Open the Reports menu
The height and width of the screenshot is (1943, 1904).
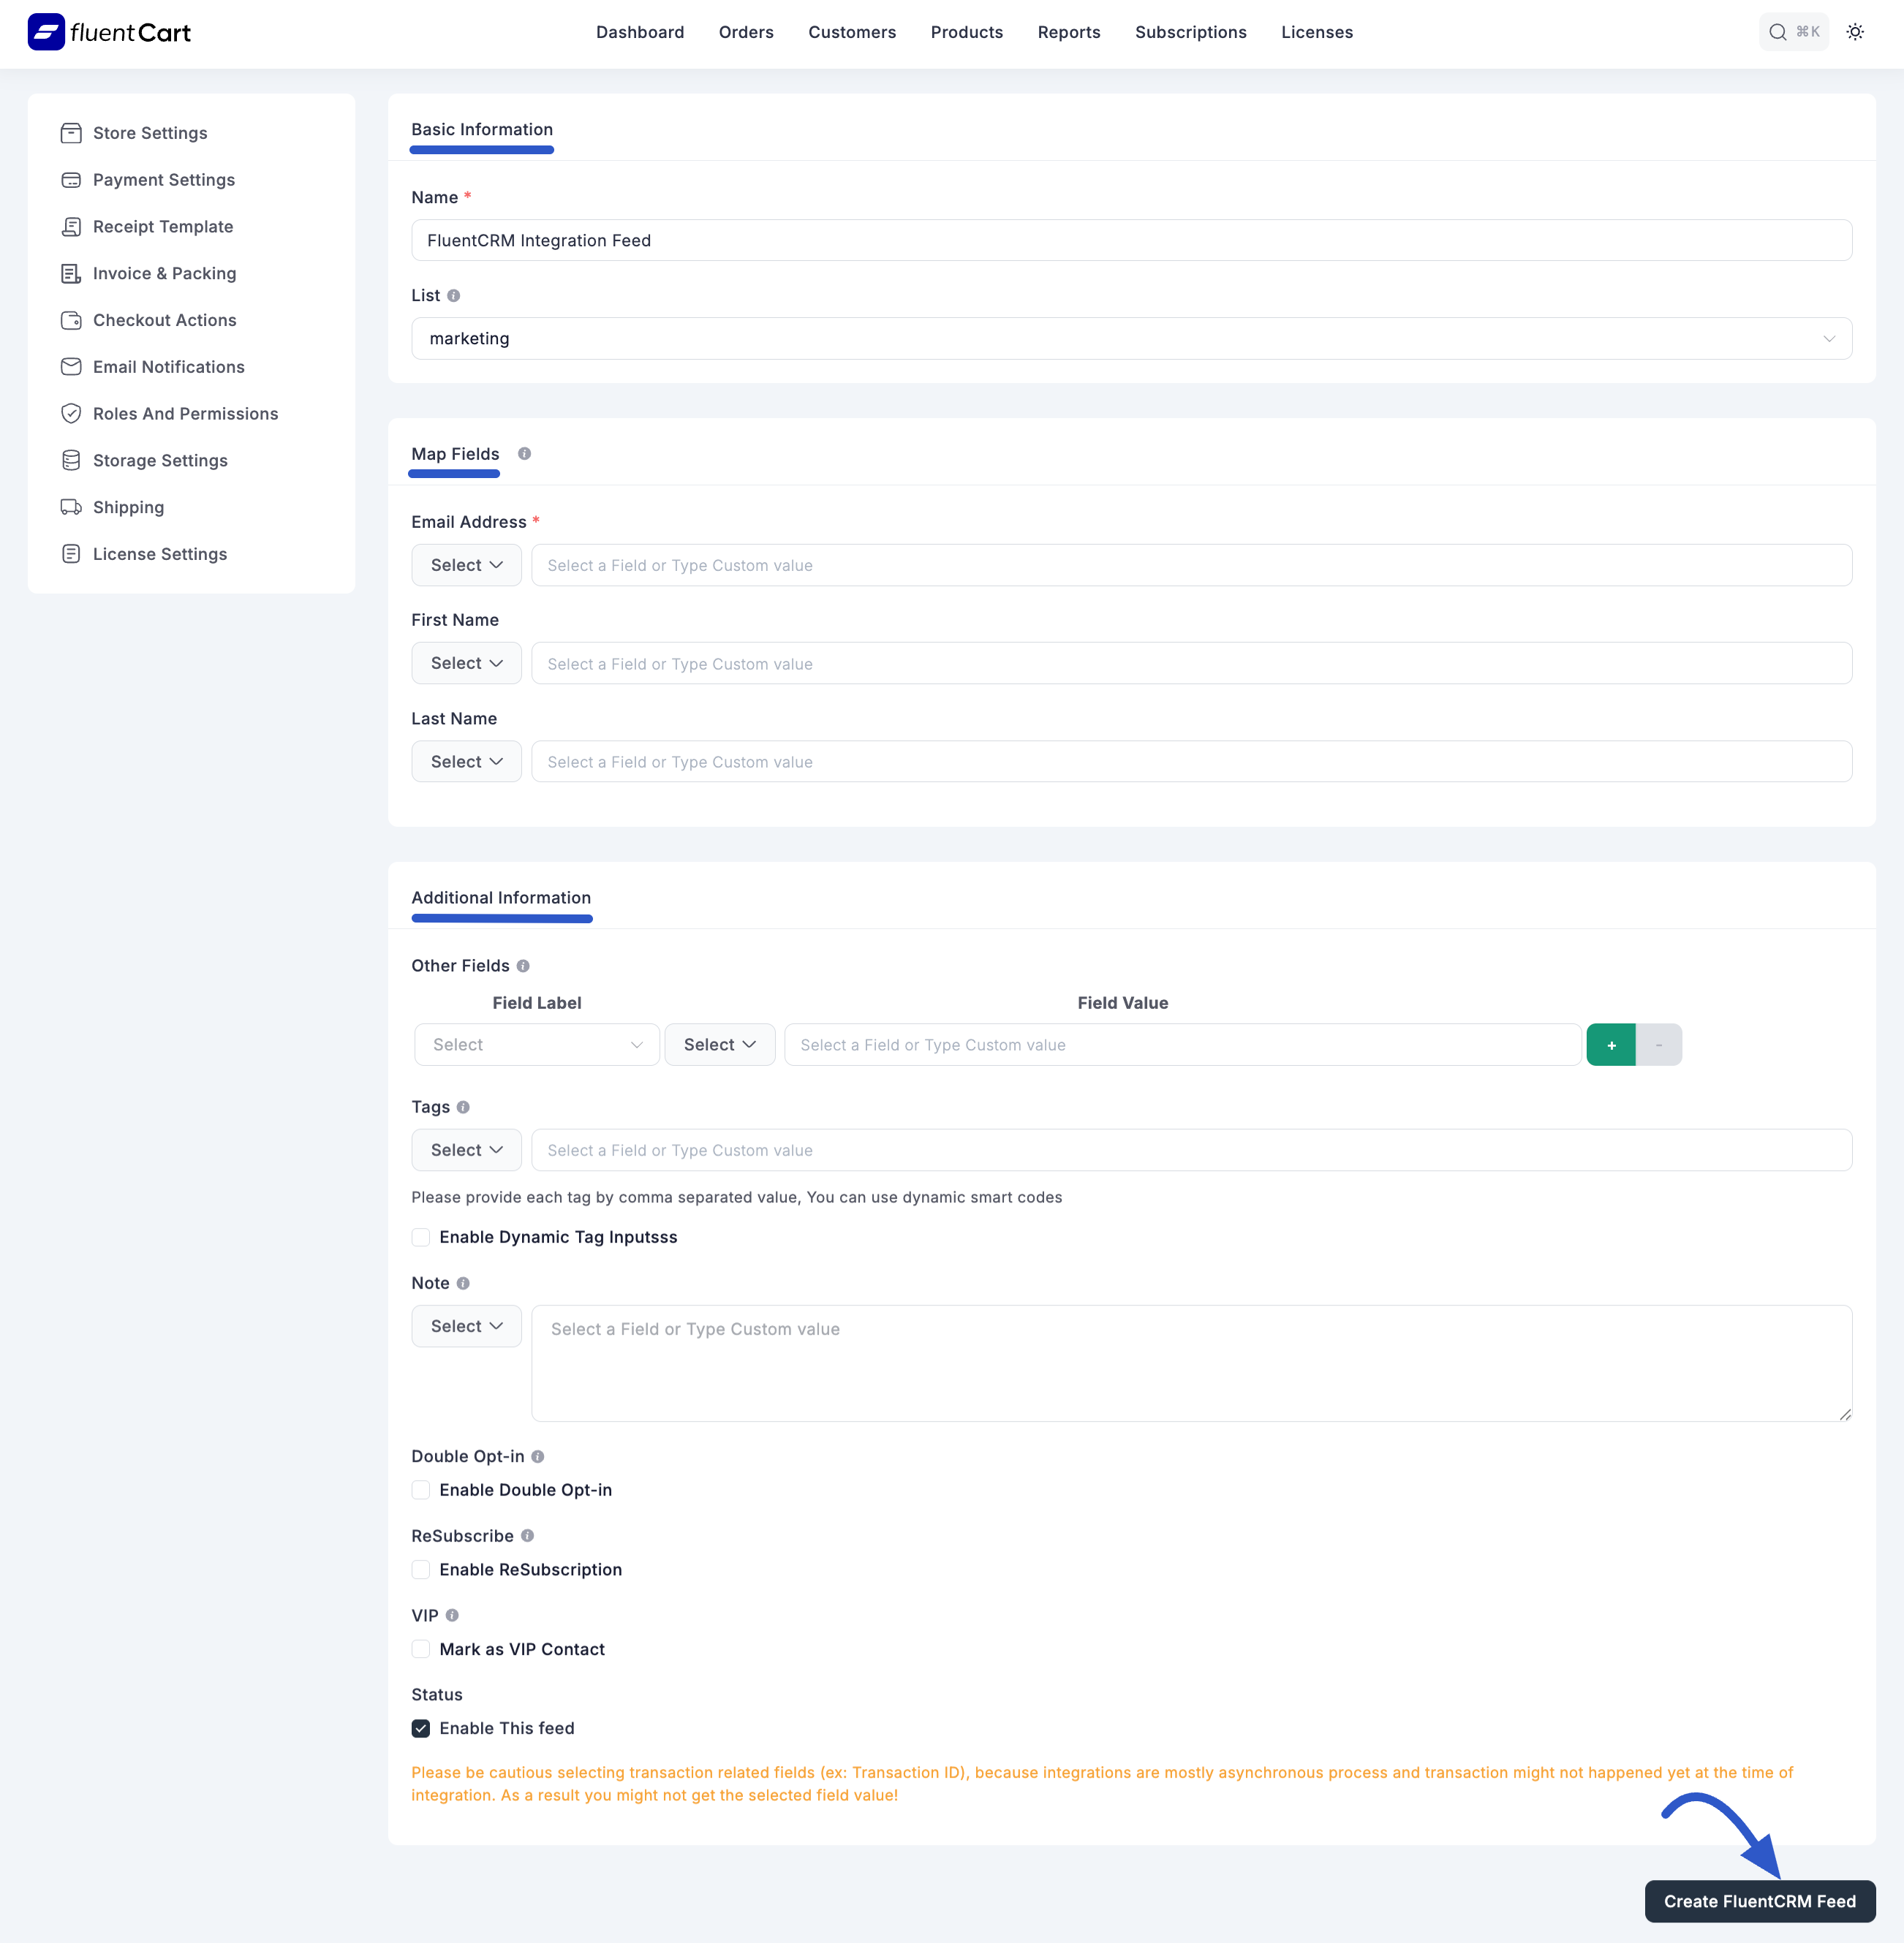pyautogui.click(x=1069, y=32)
